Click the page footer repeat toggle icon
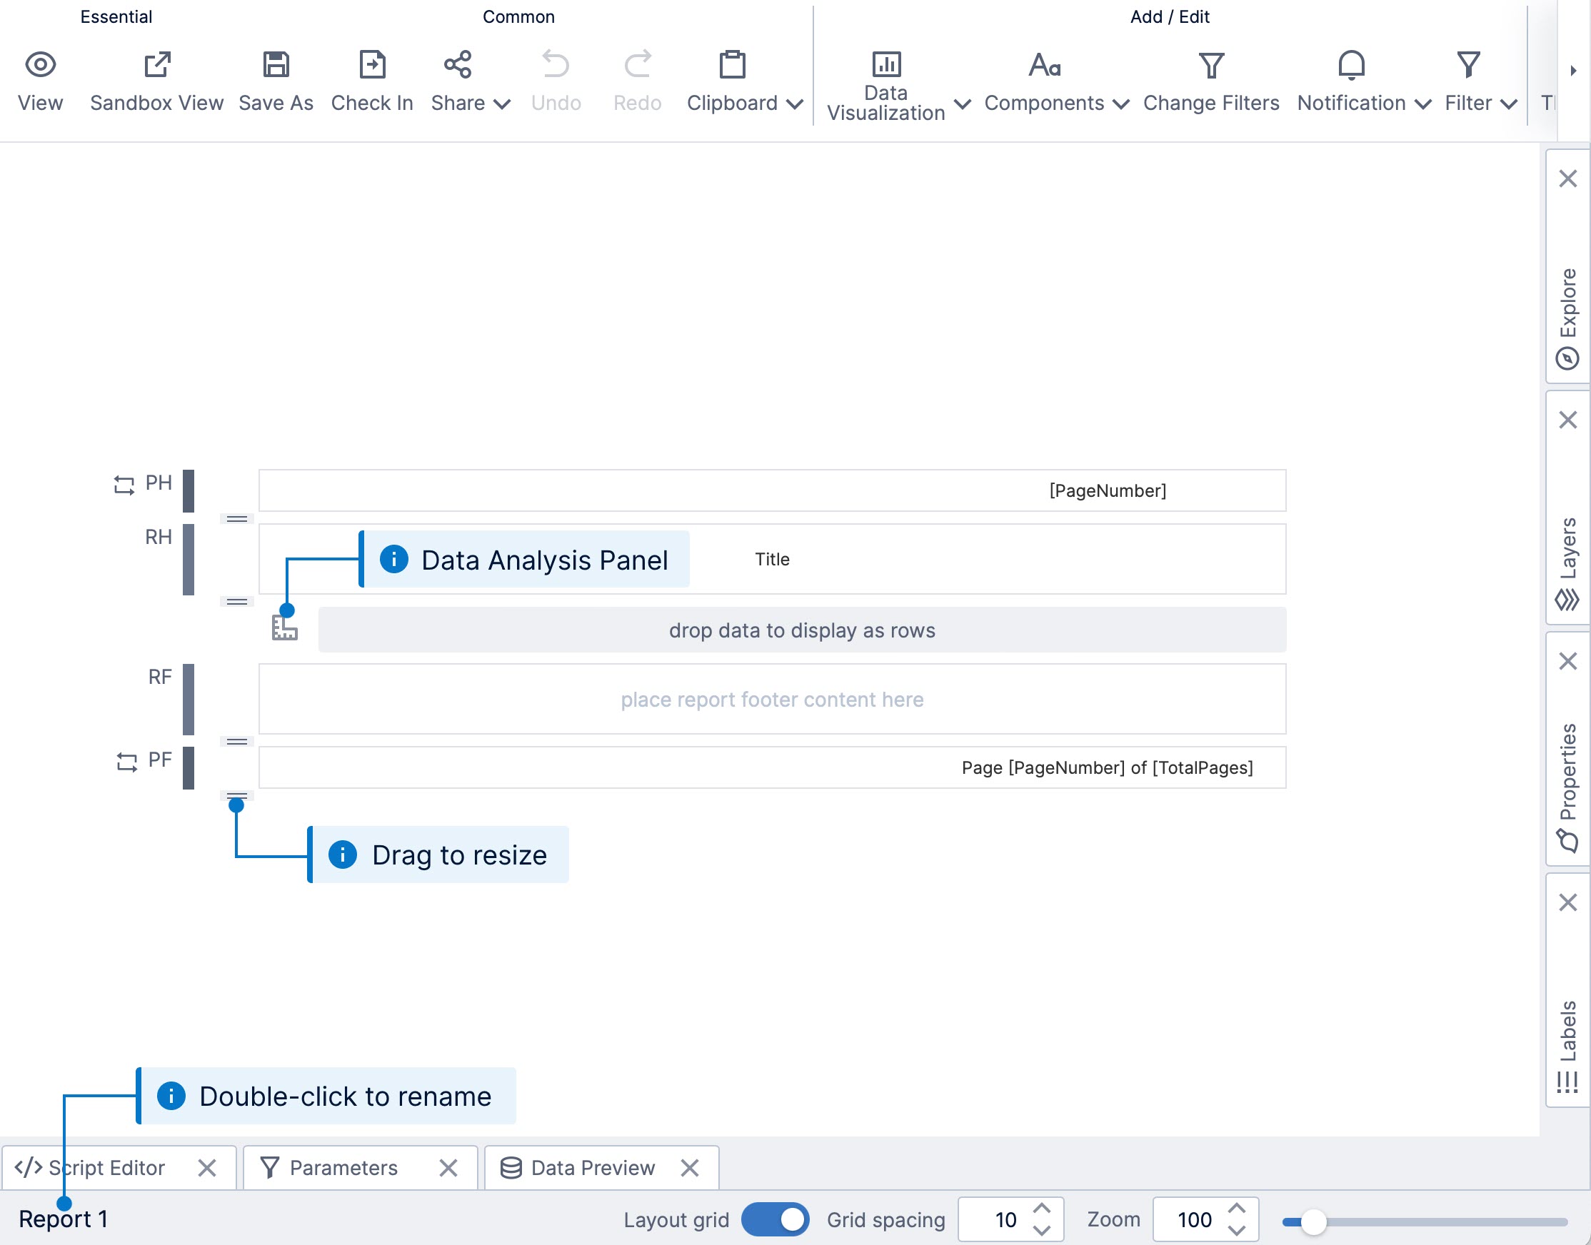This screenshot has width=1591, height=1245. [x=127, y=762]
